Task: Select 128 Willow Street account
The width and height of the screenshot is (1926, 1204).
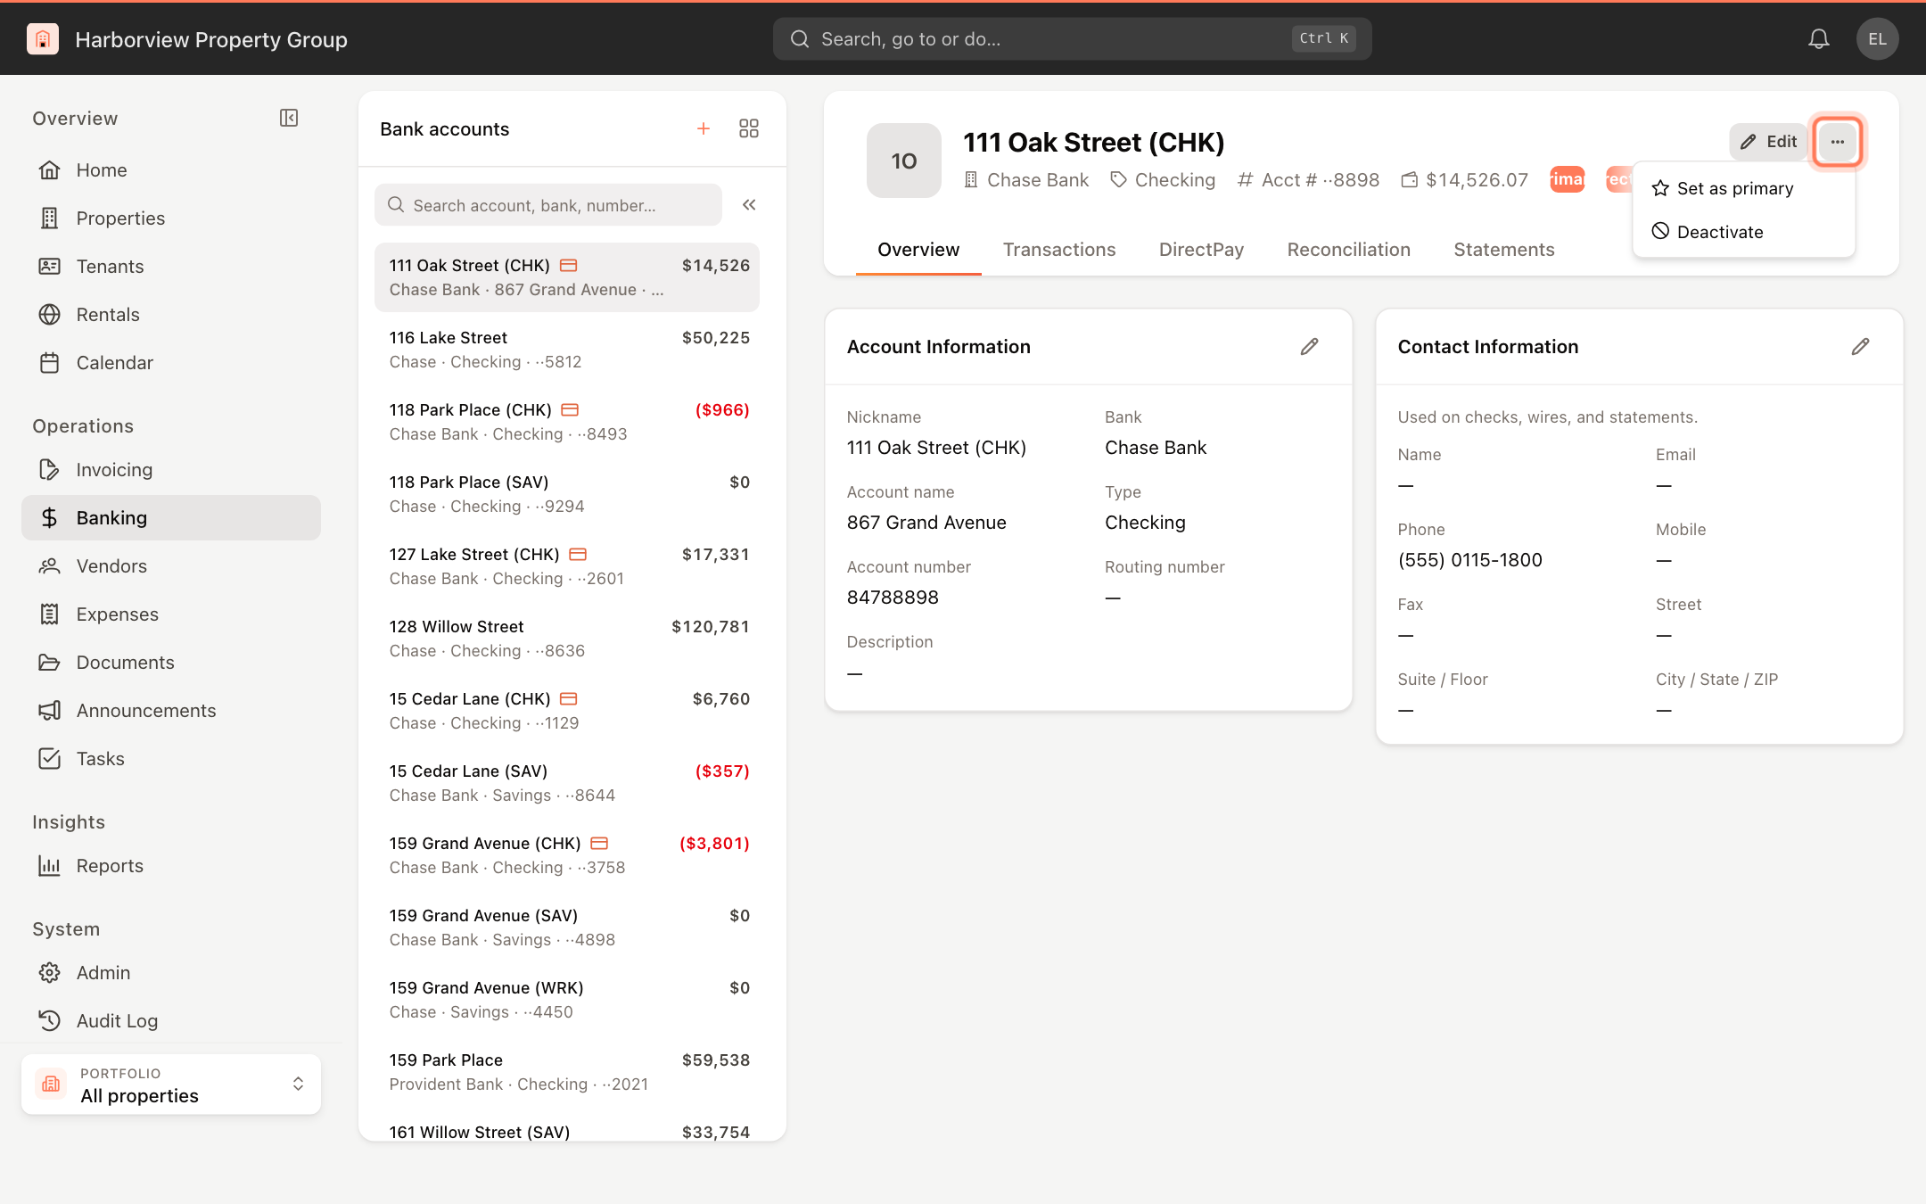Action: point(567,639)
